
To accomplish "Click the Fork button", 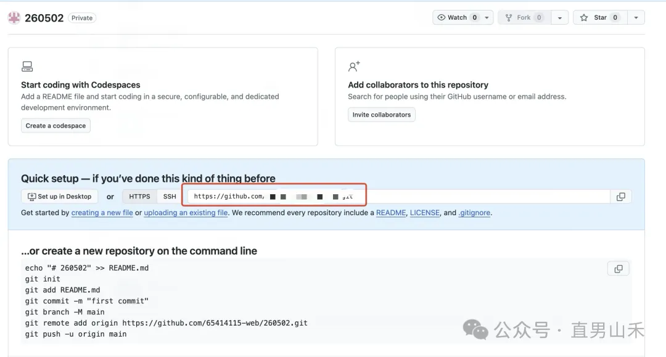I will 524,17.
